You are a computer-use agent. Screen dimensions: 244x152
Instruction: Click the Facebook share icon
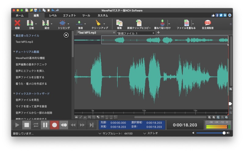click(217, 15)
